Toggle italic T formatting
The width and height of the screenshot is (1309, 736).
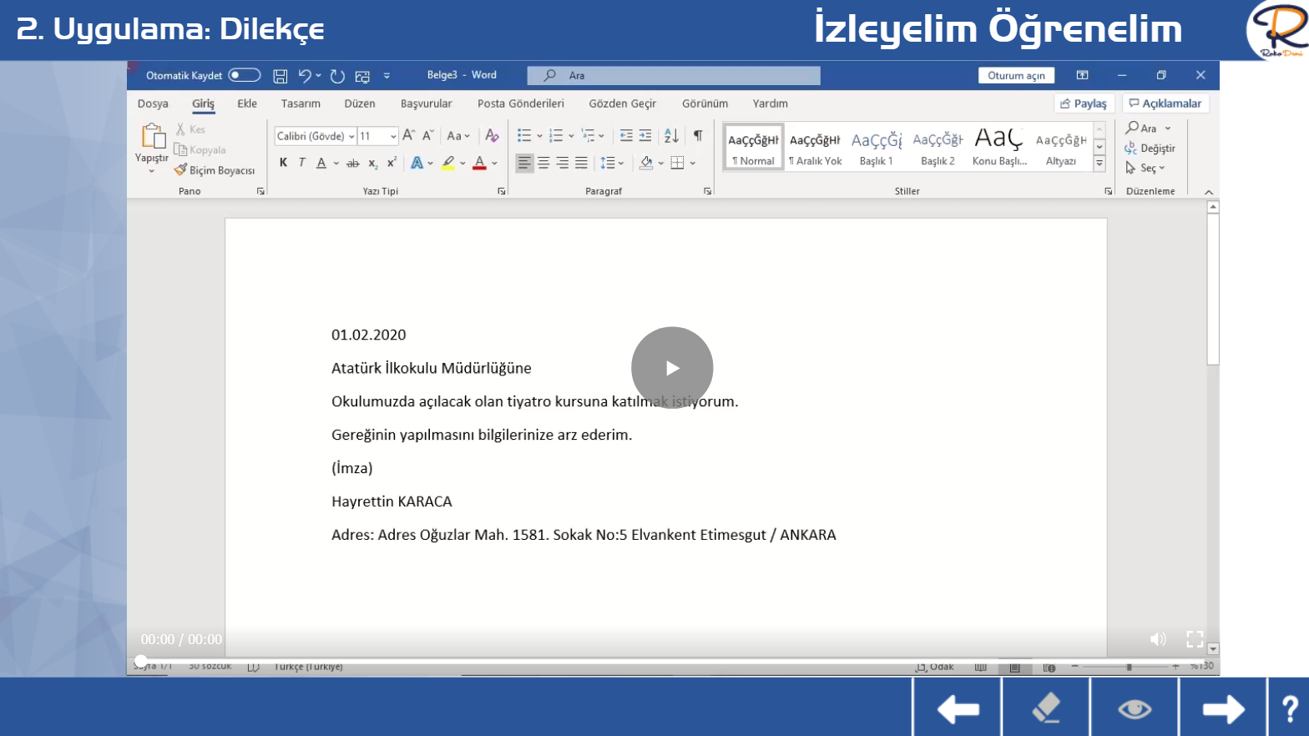point(301,163)
